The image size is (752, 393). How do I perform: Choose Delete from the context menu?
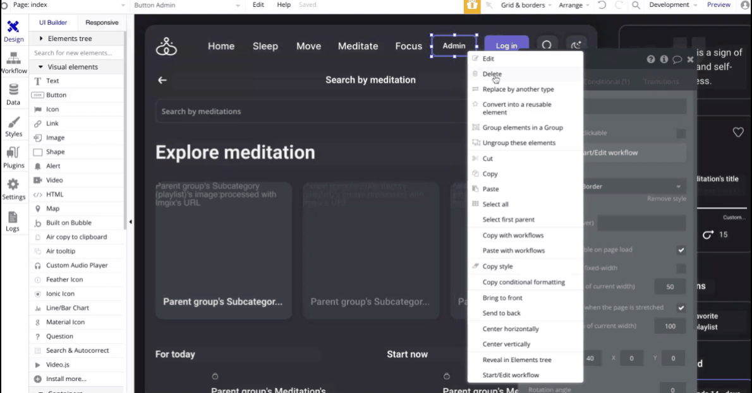[x=492, y=74]
